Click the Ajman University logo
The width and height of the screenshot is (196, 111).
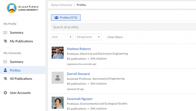point(22,8)
